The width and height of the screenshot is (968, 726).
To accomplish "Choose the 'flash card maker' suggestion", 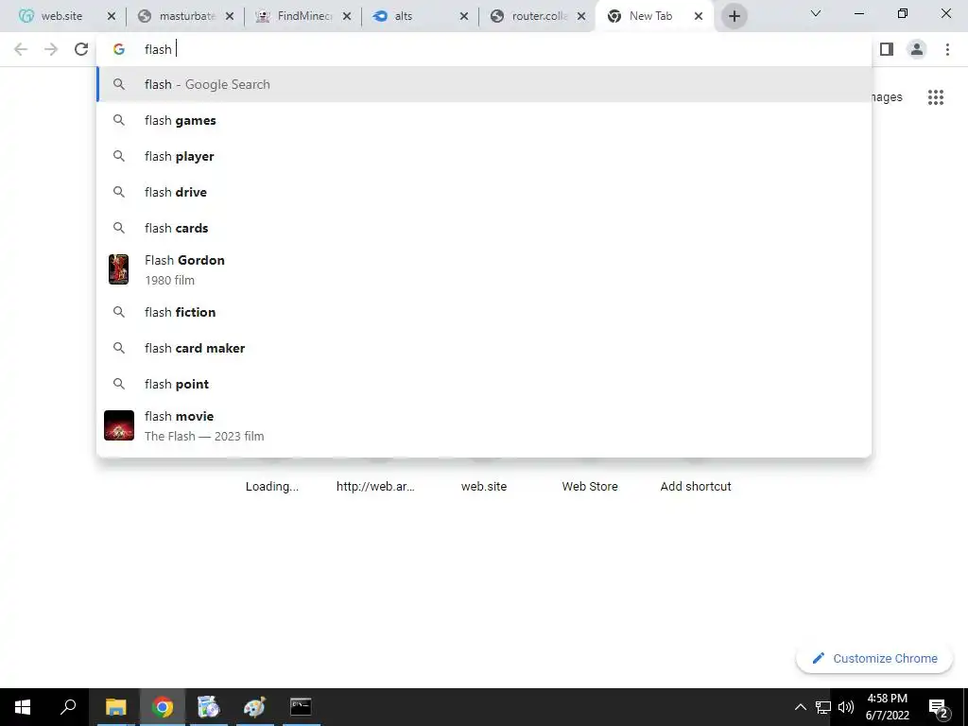I will tap(484, 348).
